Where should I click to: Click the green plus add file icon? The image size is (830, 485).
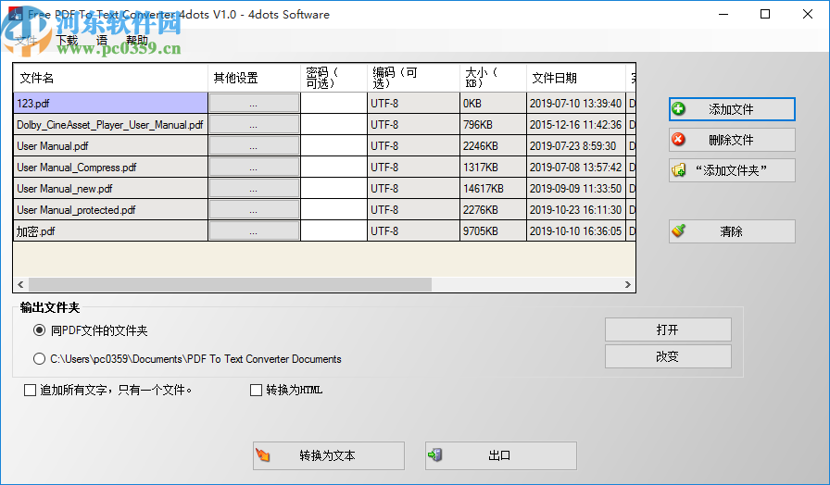[678, 109]
